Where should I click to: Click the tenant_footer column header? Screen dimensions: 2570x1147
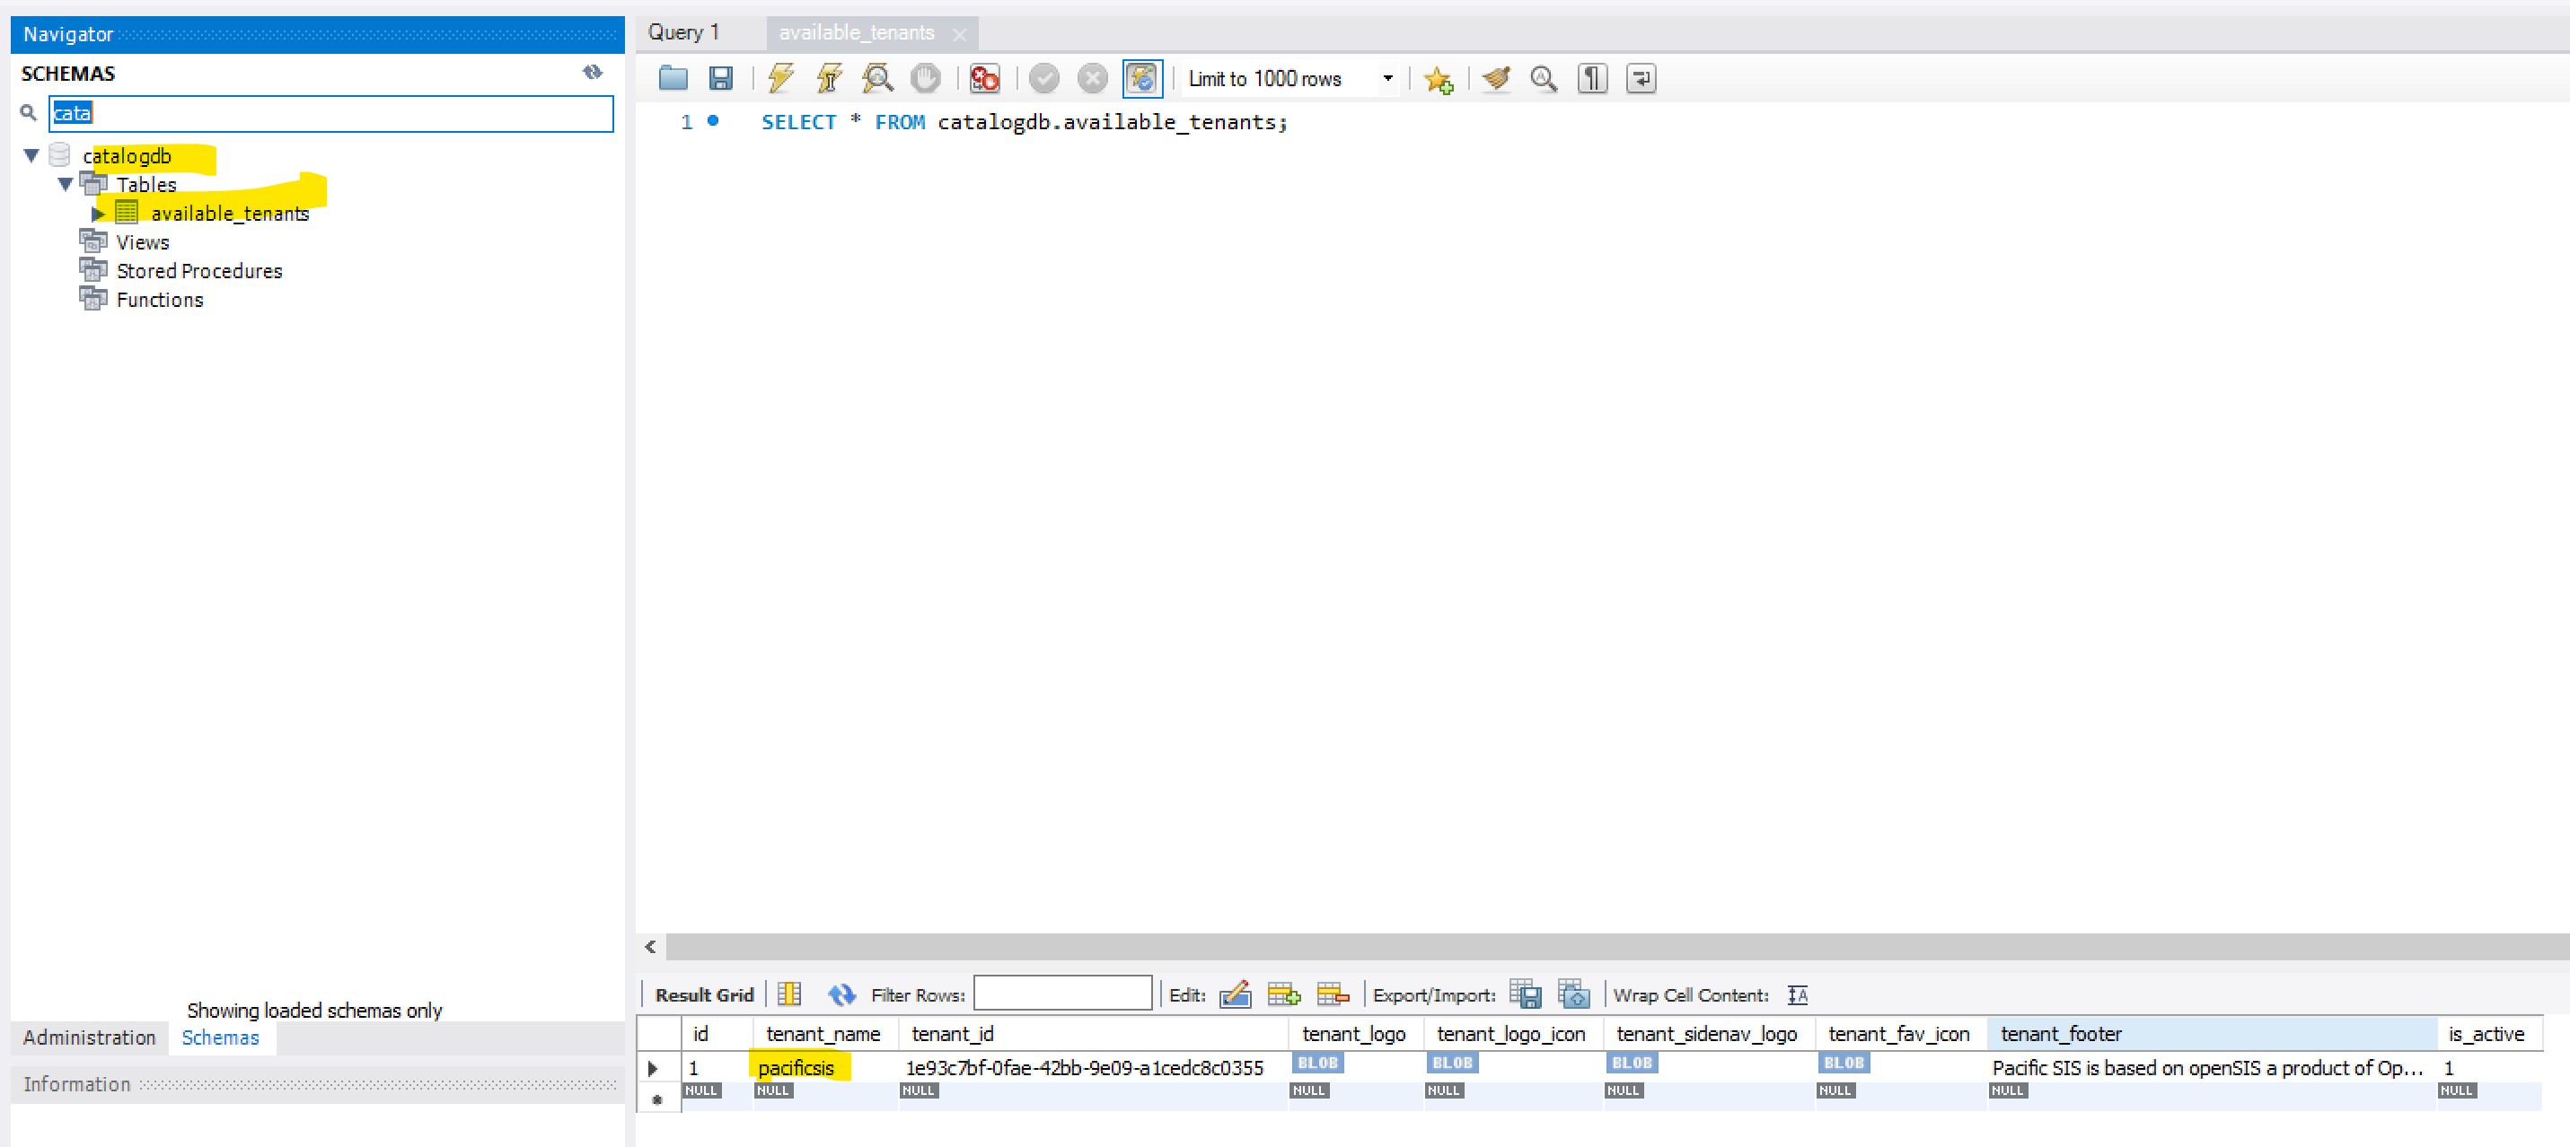click(x=2060, y=1033)
